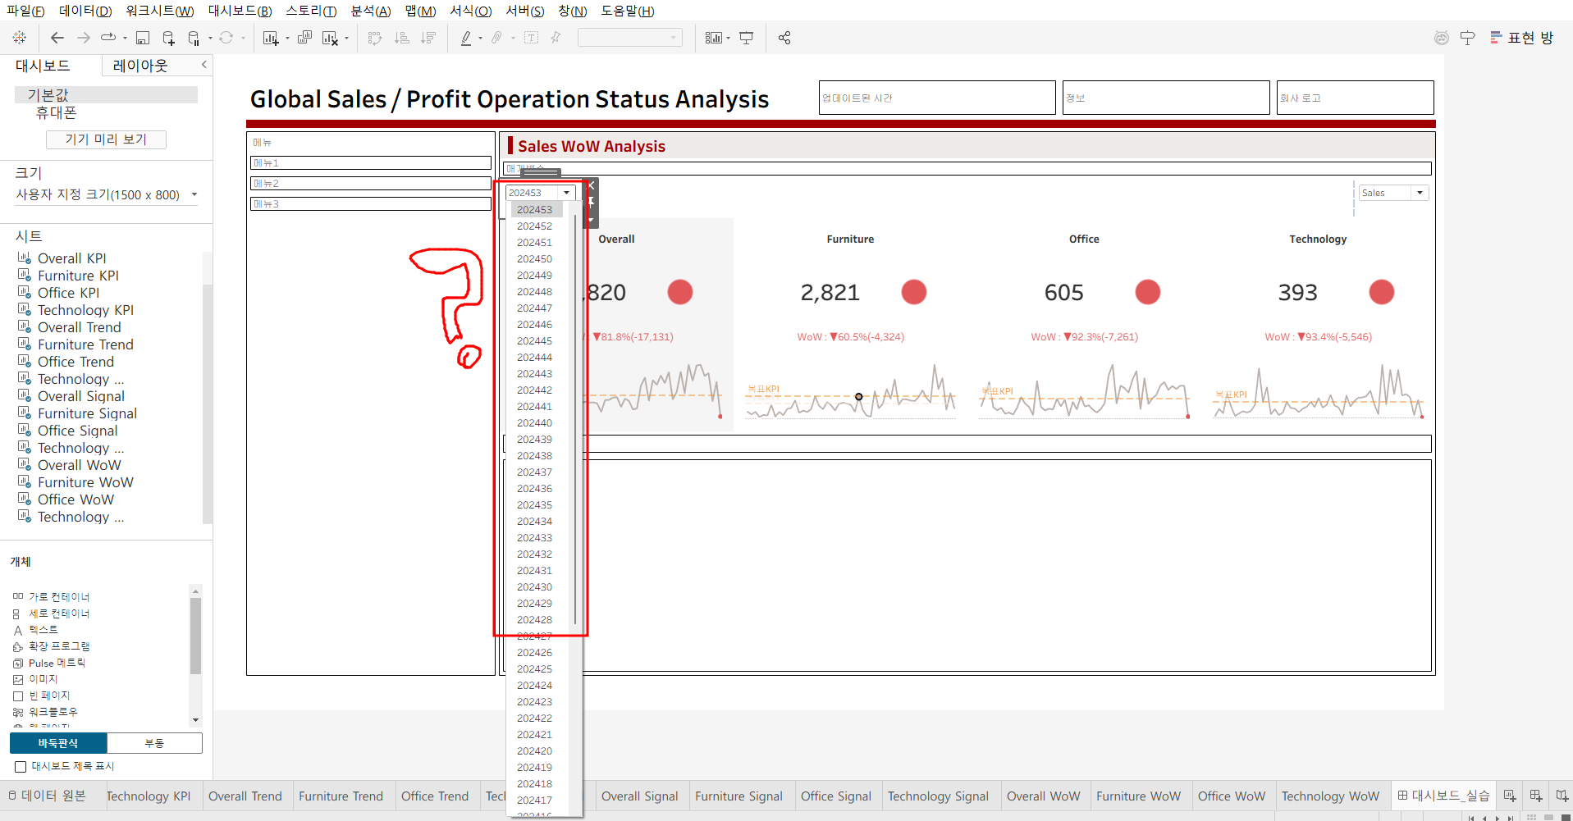
Task: Click the week dropdown list scrollbar
Action: tap(576, 418)
